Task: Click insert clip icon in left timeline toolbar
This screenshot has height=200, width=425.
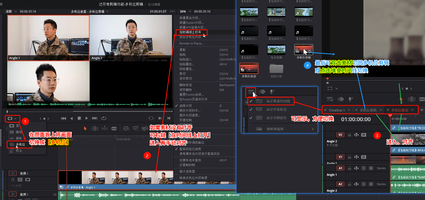Action: [126, 128]
